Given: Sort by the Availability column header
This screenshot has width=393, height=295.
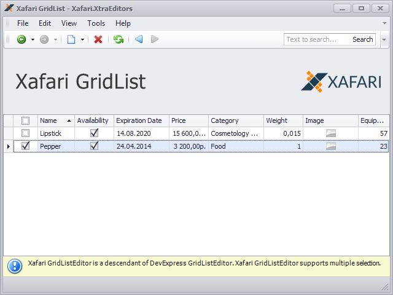Looking at the screenshot, I should coord(94,120).
